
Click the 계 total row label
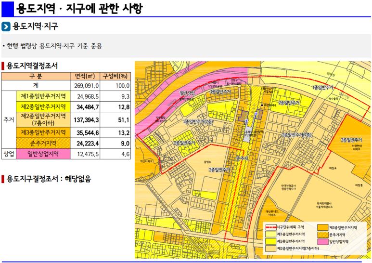(x=36, y=85)
